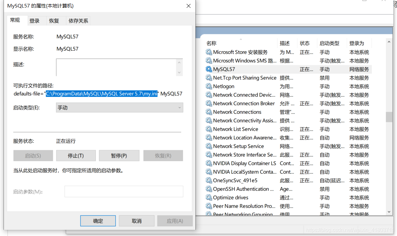Open the 启动类型 dropdown showing 手动
Viewport: 397px width, 236px height.
pyautogui.click(x=120, y=108)
